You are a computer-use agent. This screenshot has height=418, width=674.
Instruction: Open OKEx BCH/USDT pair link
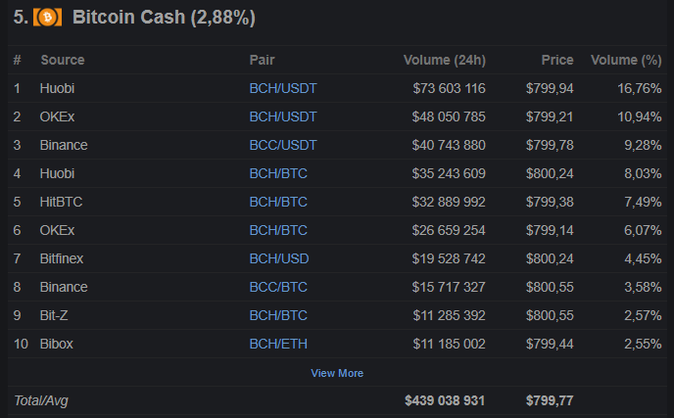click(x=283, y=116)
